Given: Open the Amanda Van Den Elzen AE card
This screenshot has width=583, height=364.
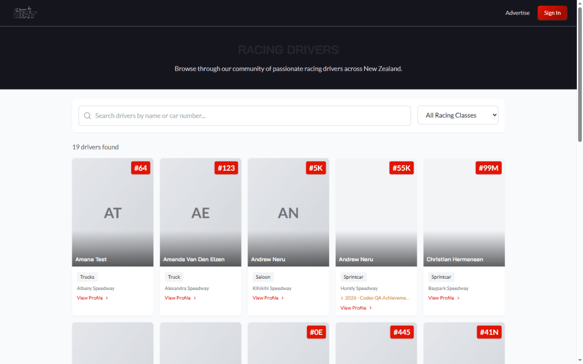Looking at the screenshot, I should coord(200,212).
